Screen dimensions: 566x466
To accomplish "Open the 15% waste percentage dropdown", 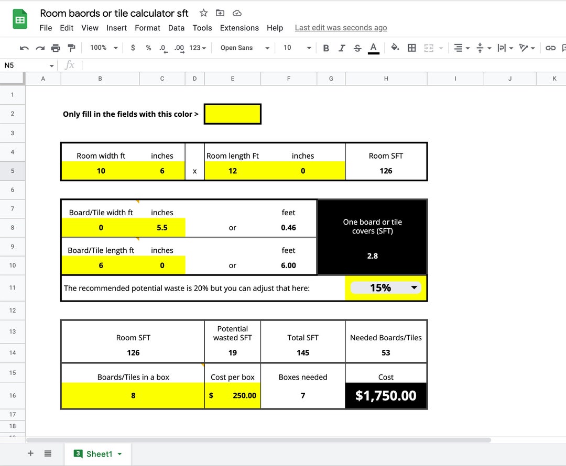I will 414,287.
